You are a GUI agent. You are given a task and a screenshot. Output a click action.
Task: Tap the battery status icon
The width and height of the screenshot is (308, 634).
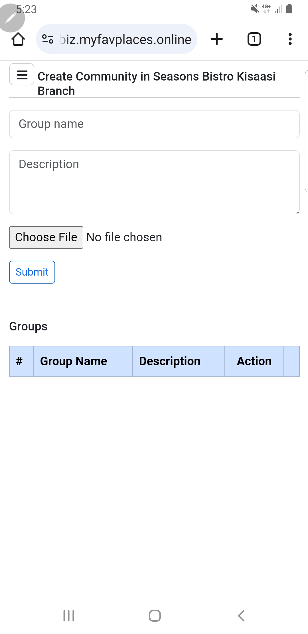click(289, 9)
